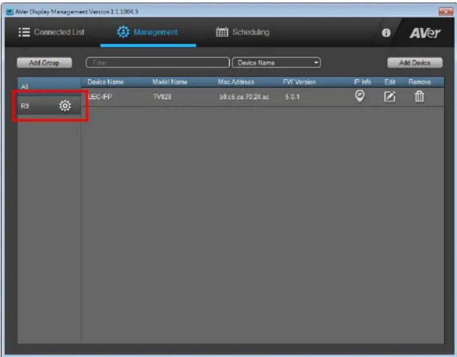The image size is (457, 357).
Task: Click the Edit column header
Action: pos(390,82)
